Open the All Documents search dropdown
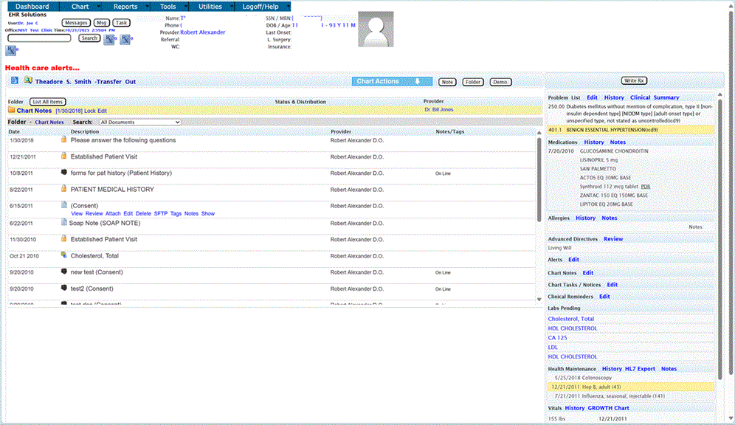Screen dimensions: 735x425 (x=139, y=122)
